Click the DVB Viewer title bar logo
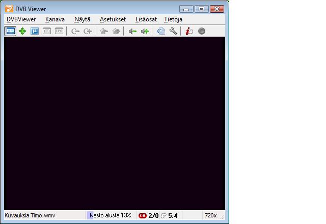326x224 pixels. pos(9,9)
